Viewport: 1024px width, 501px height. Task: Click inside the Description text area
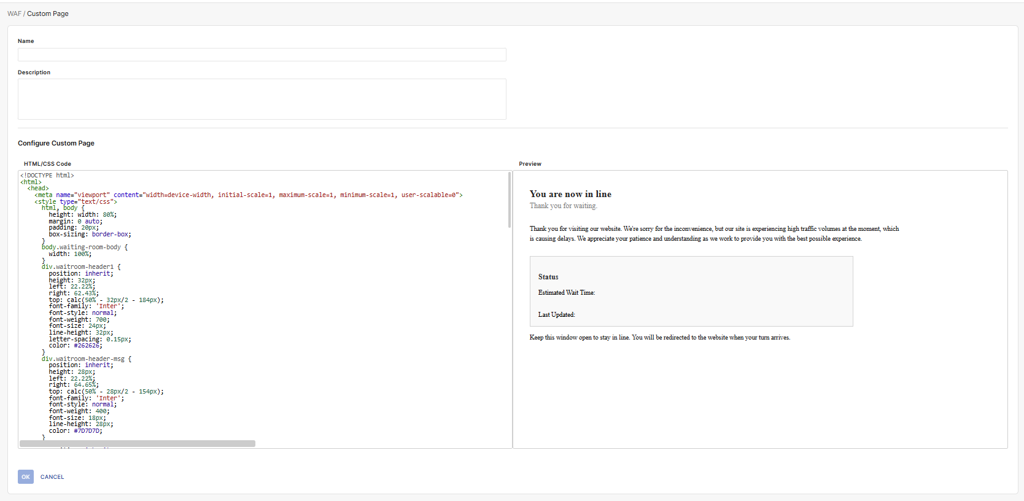(x=262, y=99)
